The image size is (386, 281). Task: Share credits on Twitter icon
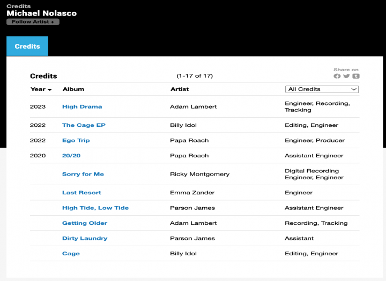pyautogui.click(x=346, y=76)
